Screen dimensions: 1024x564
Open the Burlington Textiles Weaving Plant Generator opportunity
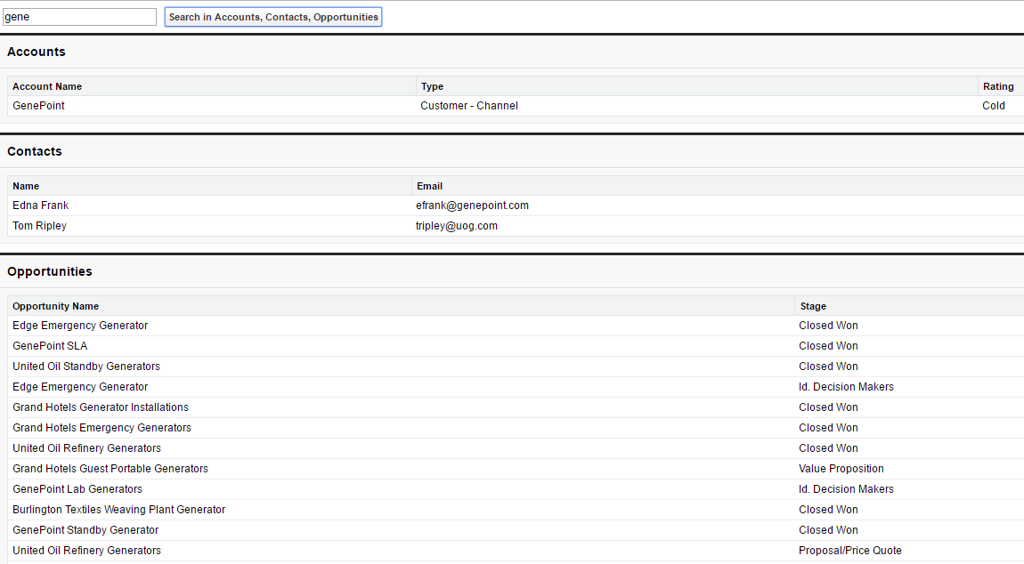pyautogui.click(x=118, y=509)
